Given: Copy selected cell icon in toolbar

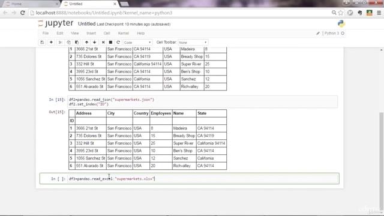Looking at the screenshot, I should pos(68,43).
